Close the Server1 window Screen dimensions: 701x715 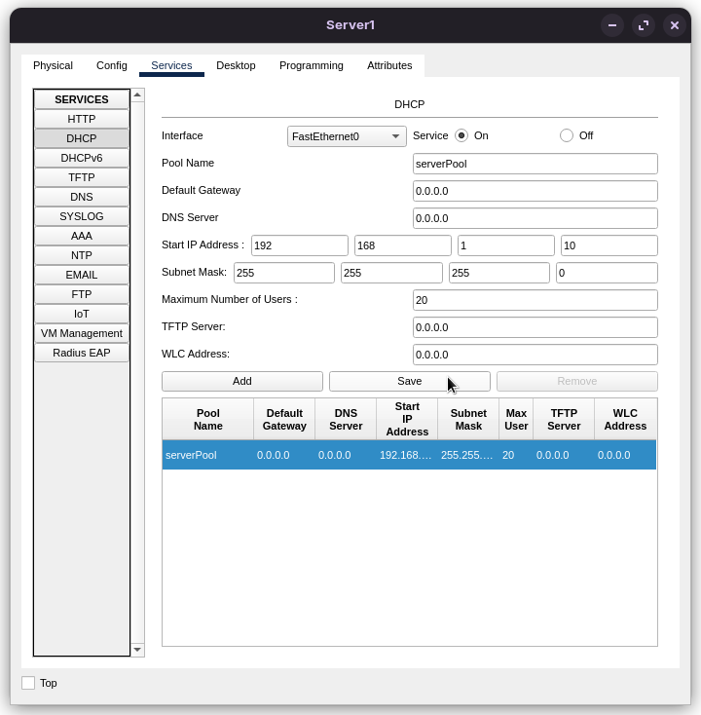pyautogui.click(x=675, y=25)
